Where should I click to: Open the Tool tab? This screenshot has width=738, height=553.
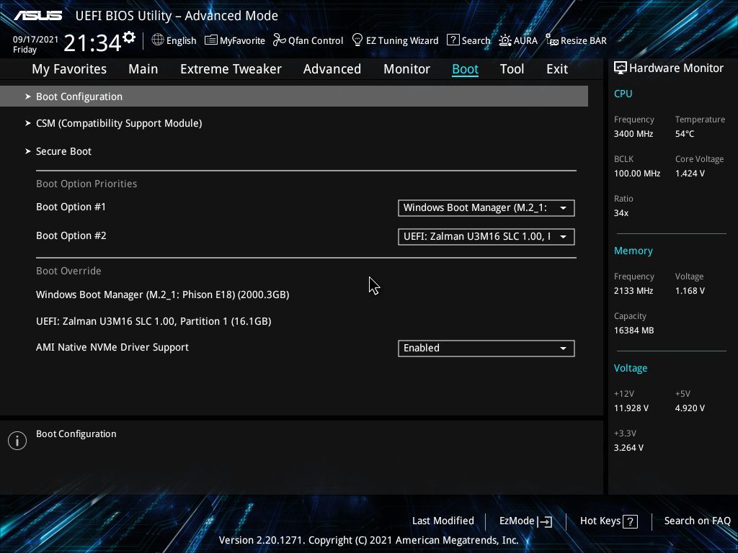coord(512,69)
